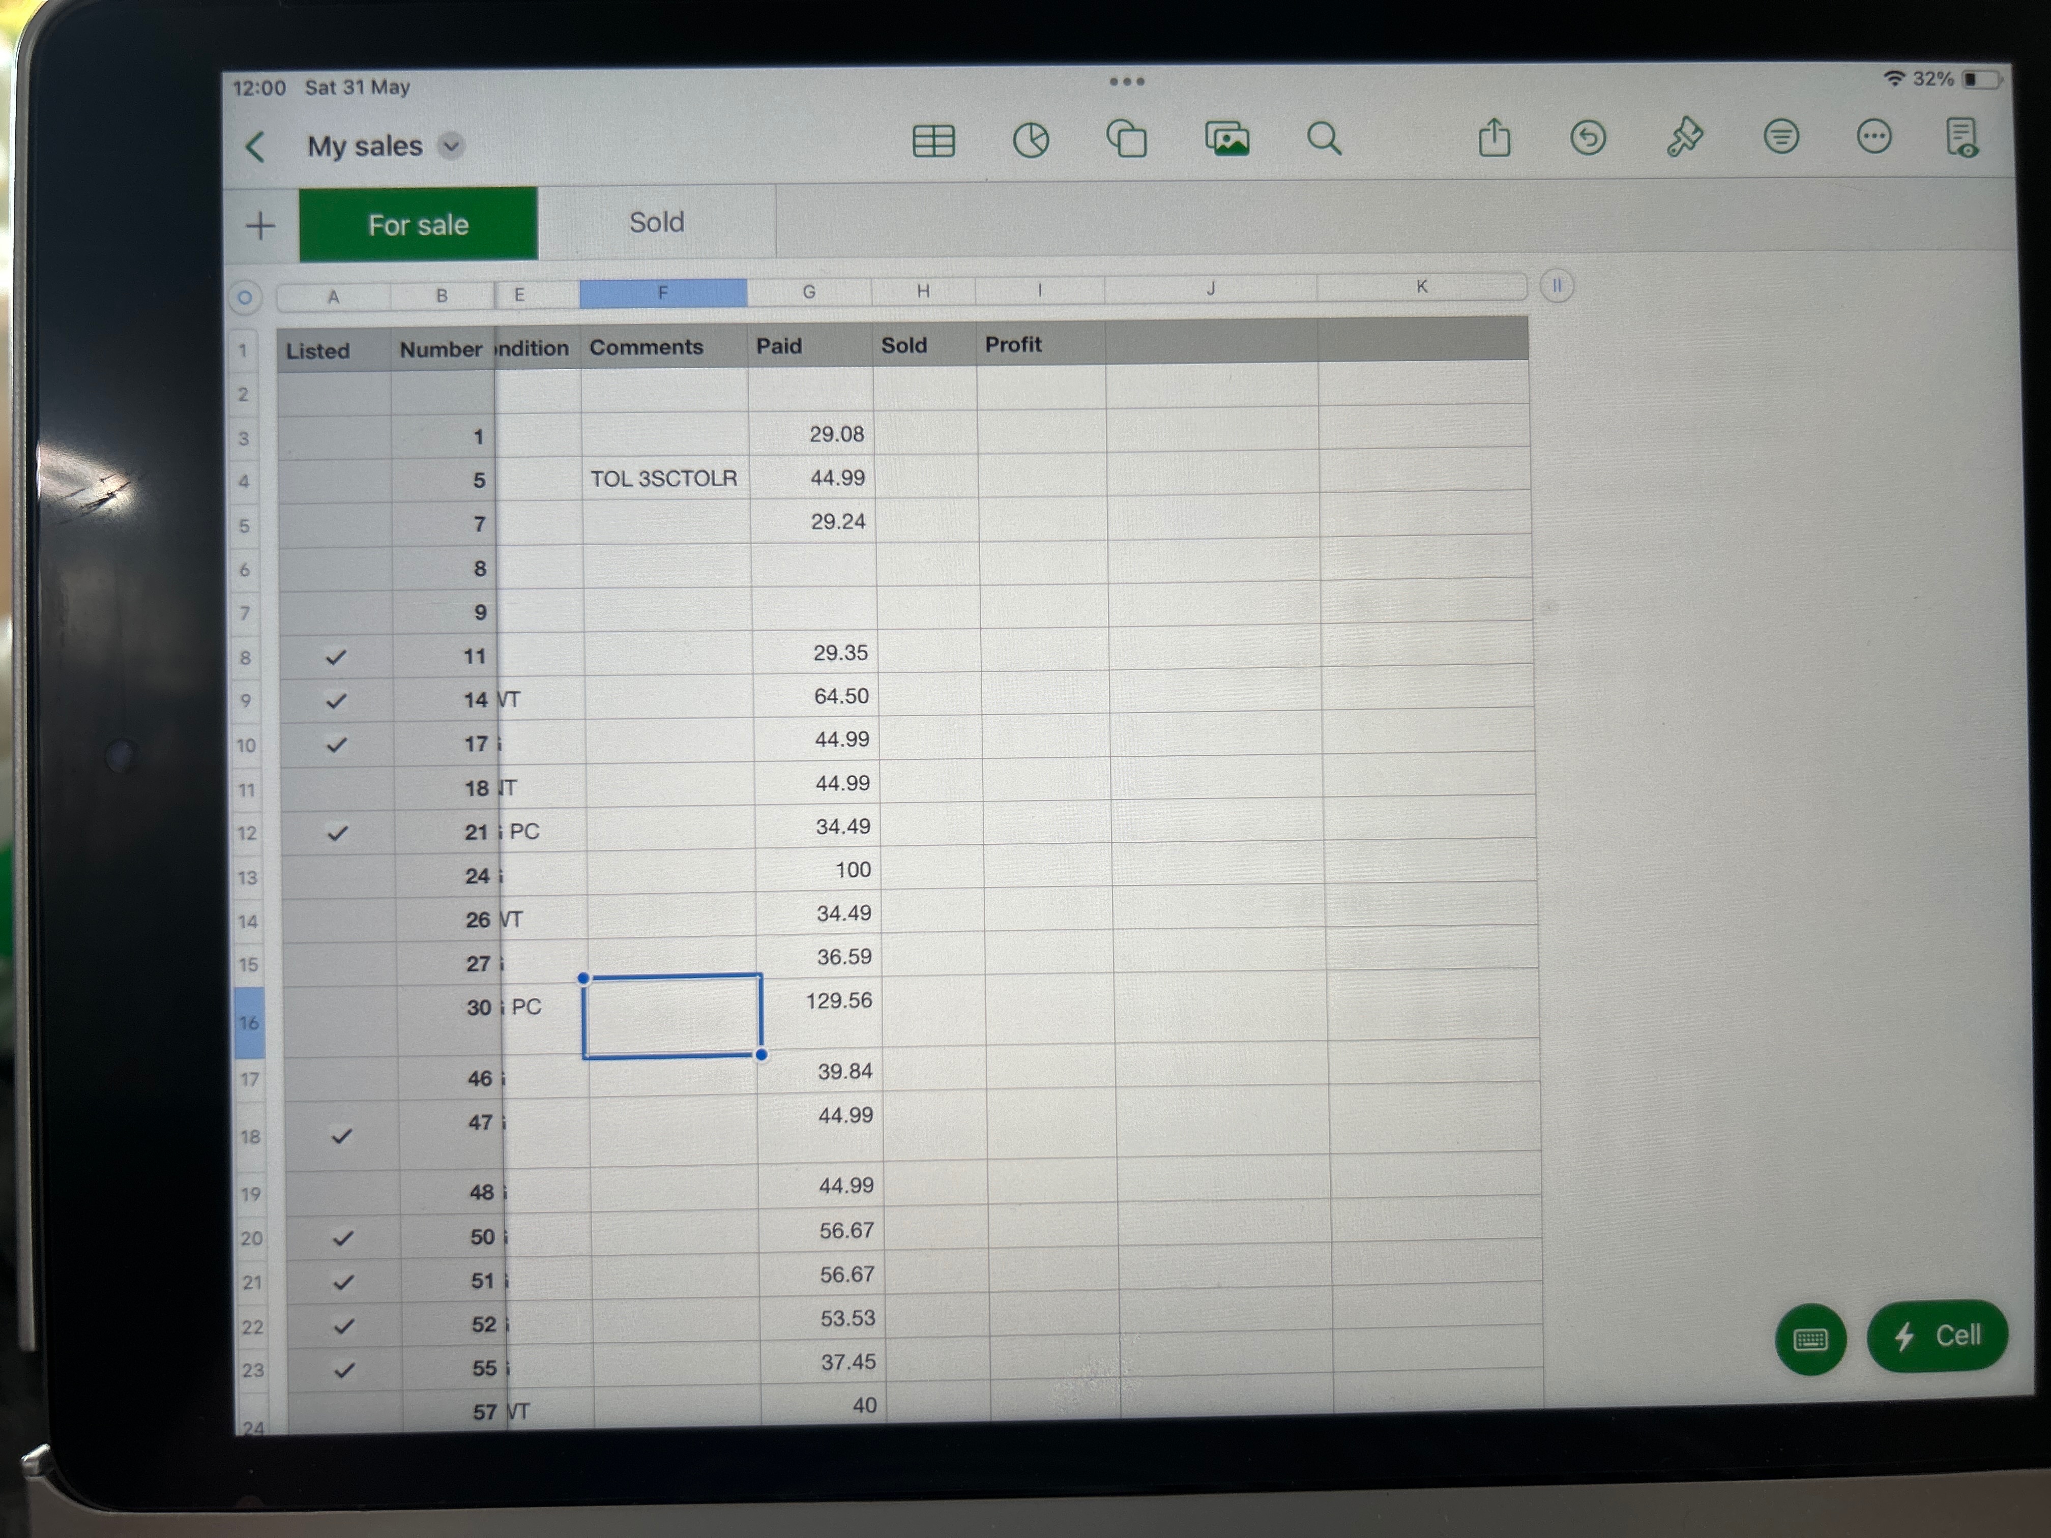Open the insert media icon
Viewport: 2051px width, 1538px height.
[x=1227, y=140]
